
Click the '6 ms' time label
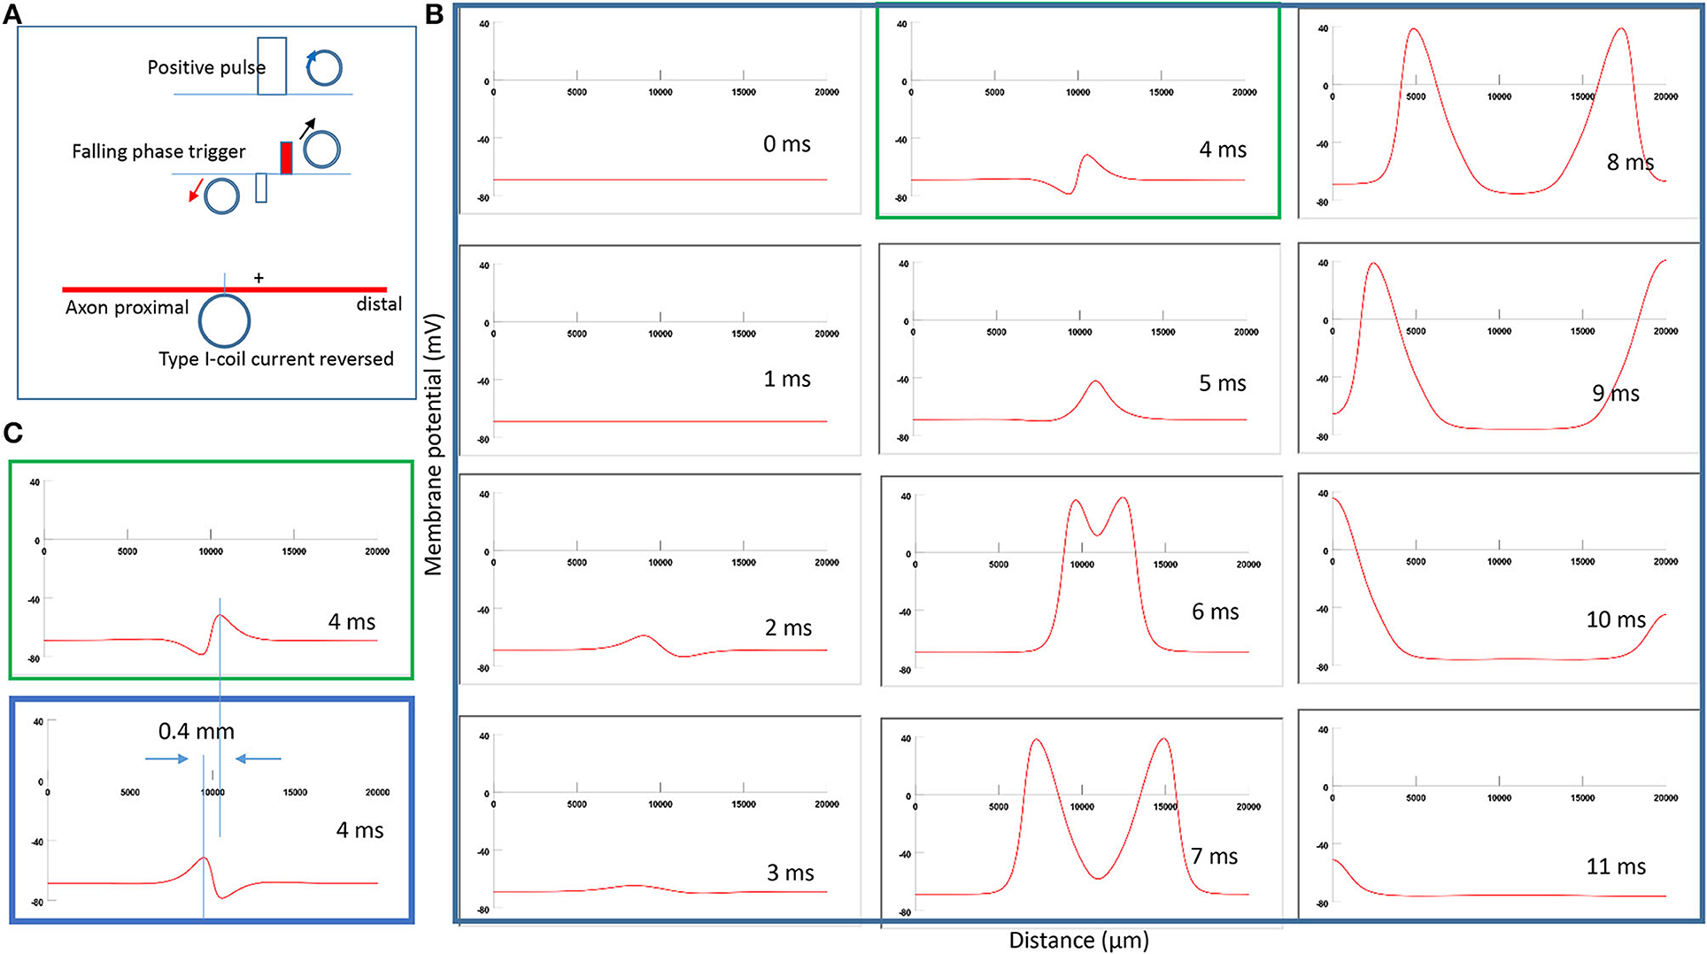tap(1215, 612)
